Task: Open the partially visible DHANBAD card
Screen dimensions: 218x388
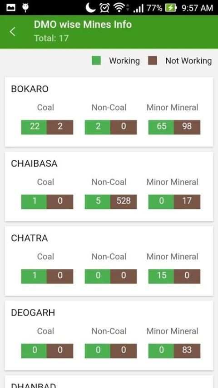Action: [x=109, y=382]
